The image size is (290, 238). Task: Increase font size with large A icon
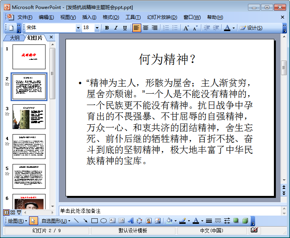(186, 28)
